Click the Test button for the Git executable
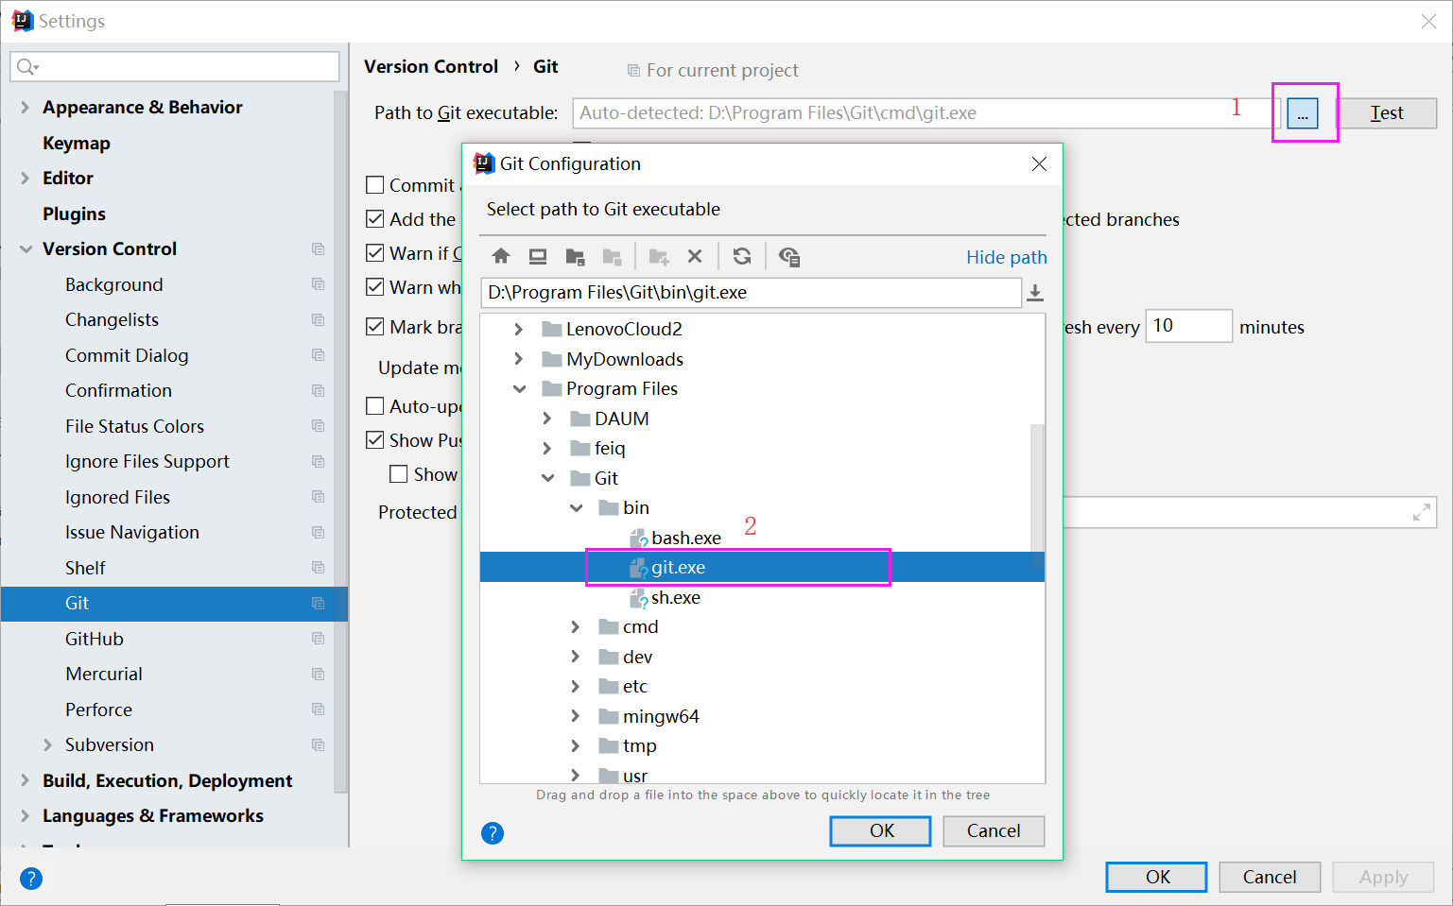 1387,112
